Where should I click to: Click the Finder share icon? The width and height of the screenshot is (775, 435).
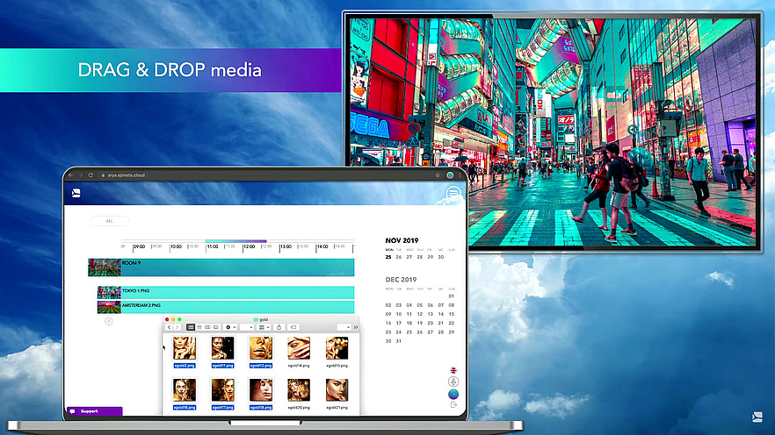click(279, 327)
